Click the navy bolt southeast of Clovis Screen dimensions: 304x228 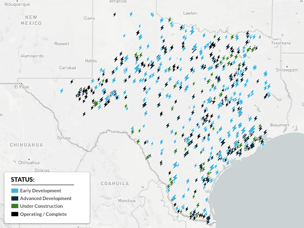tap(138, 33)
